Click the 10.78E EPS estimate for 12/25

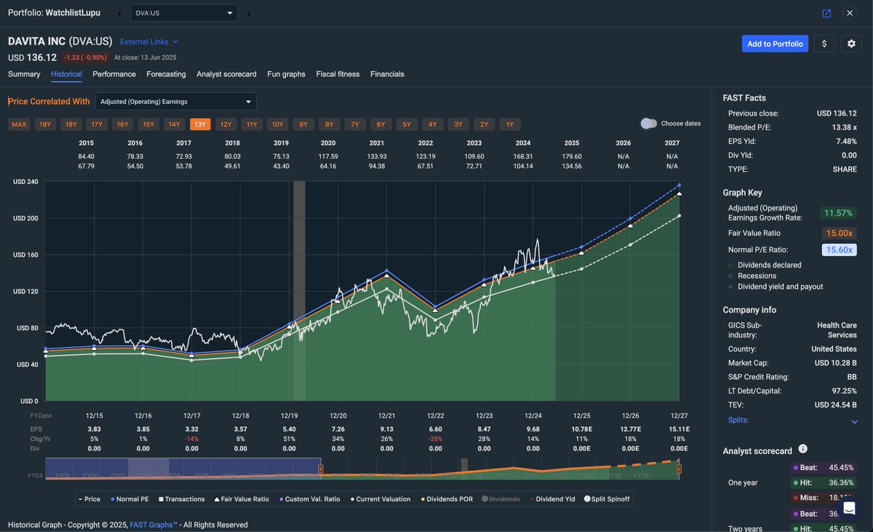tap(581, 429)
